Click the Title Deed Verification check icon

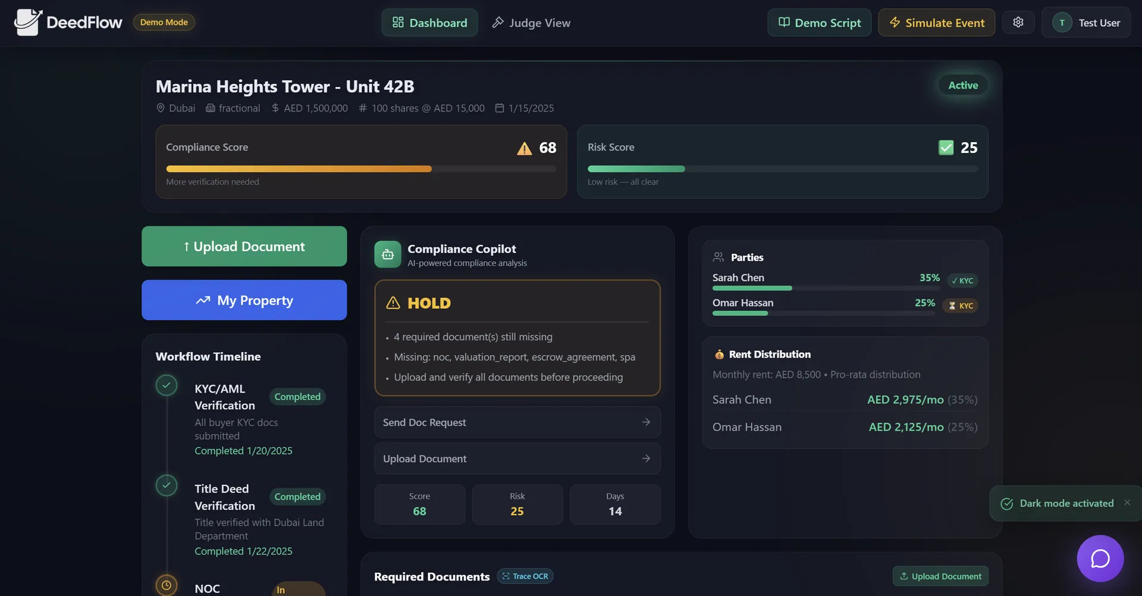coord(167,485)
